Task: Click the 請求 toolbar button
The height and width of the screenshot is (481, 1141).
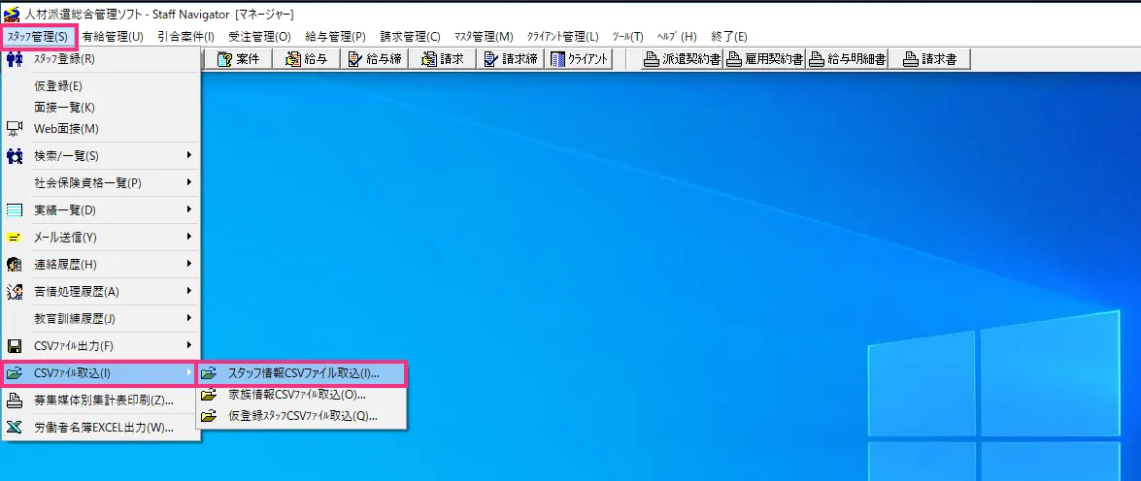Action: (x=442, y=59)
